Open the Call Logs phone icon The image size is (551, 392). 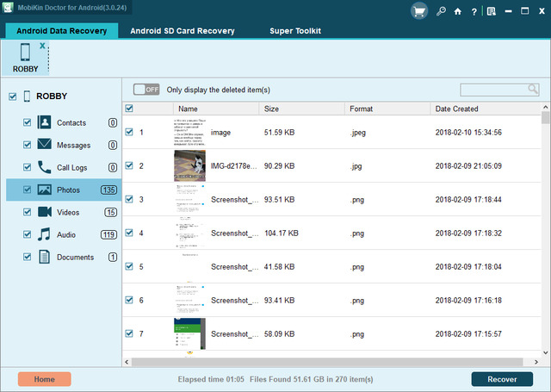tap(45, 167)
